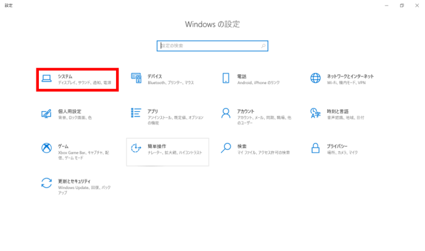
Task: Open the ネットワークとインターネット globe icon
Action: (x=315, y=78)
